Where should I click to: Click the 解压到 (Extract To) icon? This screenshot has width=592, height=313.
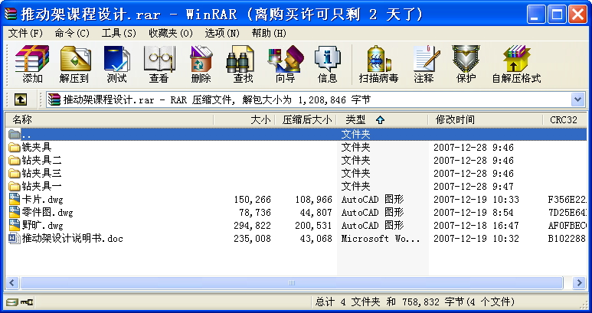coord(74,64)
